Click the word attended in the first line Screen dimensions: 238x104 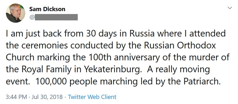point(207,34)
